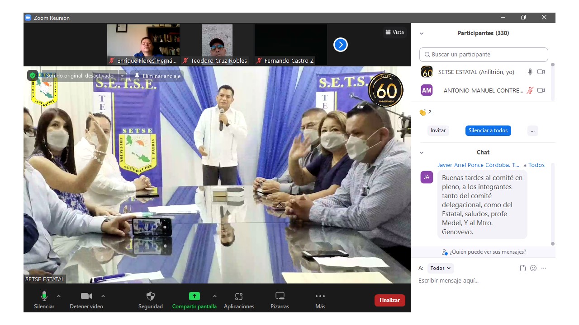Viewport: 579px width, 325px height.
Task: Focus the Buscar un participante field
Action: point(484,55)
